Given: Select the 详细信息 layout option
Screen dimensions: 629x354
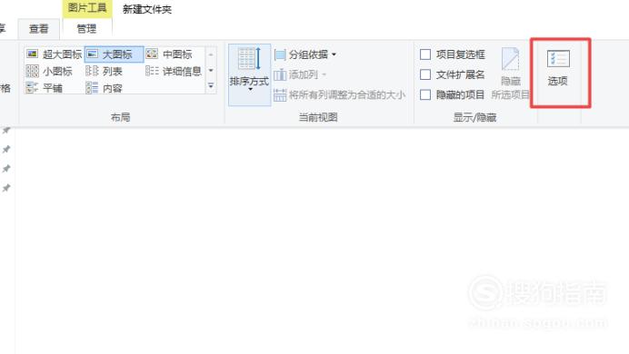Looking at the screenshot, I should point(175,72).
